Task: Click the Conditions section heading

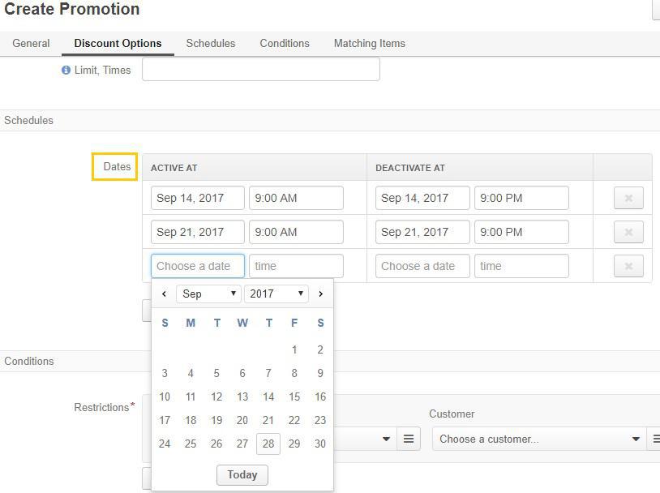Action: tap(29, 361)
